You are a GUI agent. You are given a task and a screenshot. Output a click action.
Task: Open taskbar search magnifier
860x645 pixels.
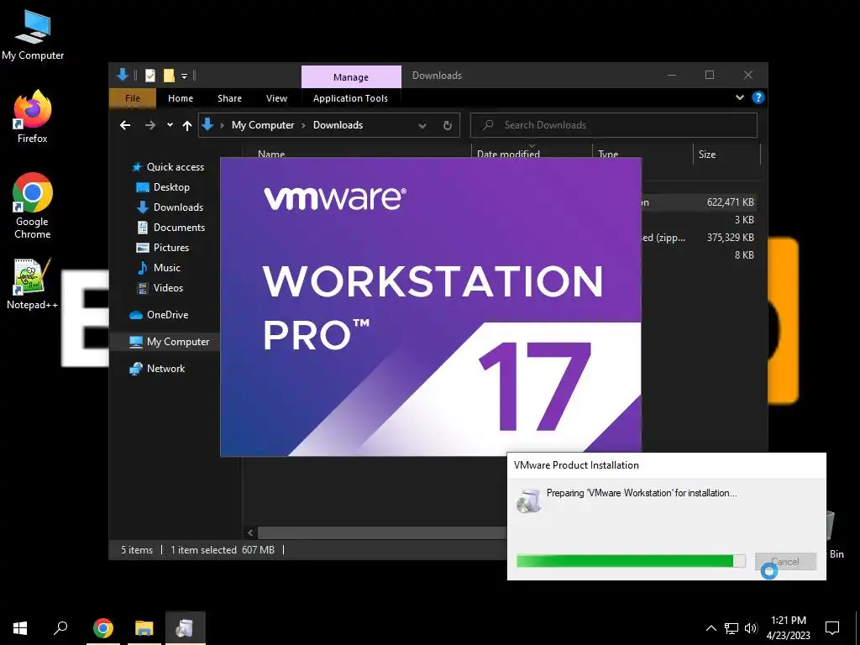point(60,627)
